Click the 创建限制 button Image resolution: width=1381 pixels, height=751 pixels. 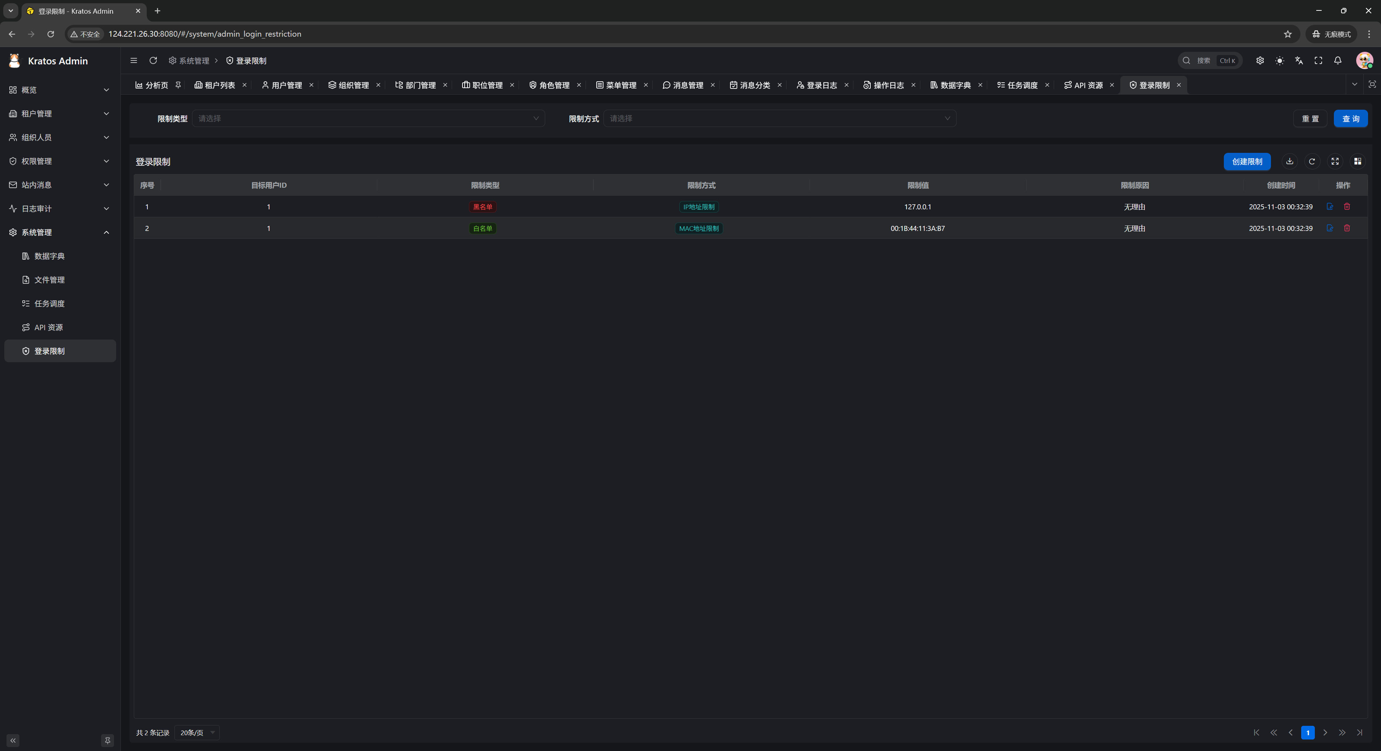tap(1246, 161)
